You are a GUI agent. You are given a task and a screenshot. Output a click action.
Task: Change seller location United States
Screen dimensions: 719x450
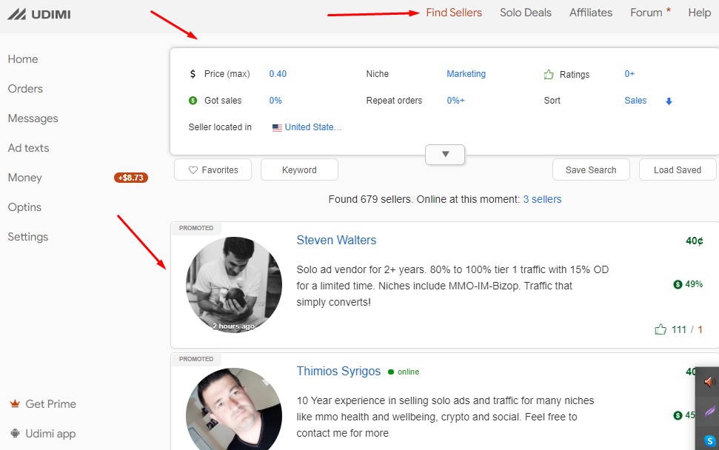tap(312, 127)
